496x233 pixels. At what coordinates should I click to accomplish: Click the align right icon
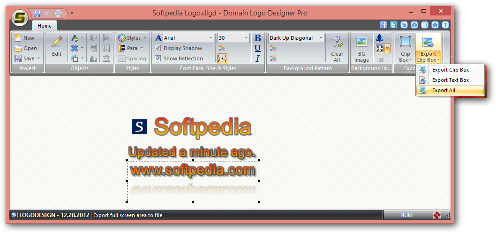tap(93, 48)
